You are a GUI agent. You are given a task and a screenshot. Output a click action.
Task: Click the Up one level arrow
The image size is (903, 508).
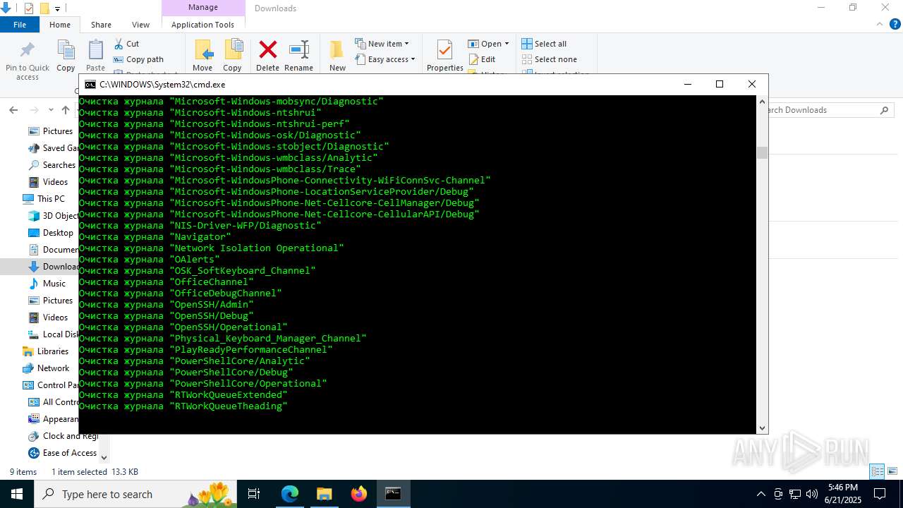[66, 110]
